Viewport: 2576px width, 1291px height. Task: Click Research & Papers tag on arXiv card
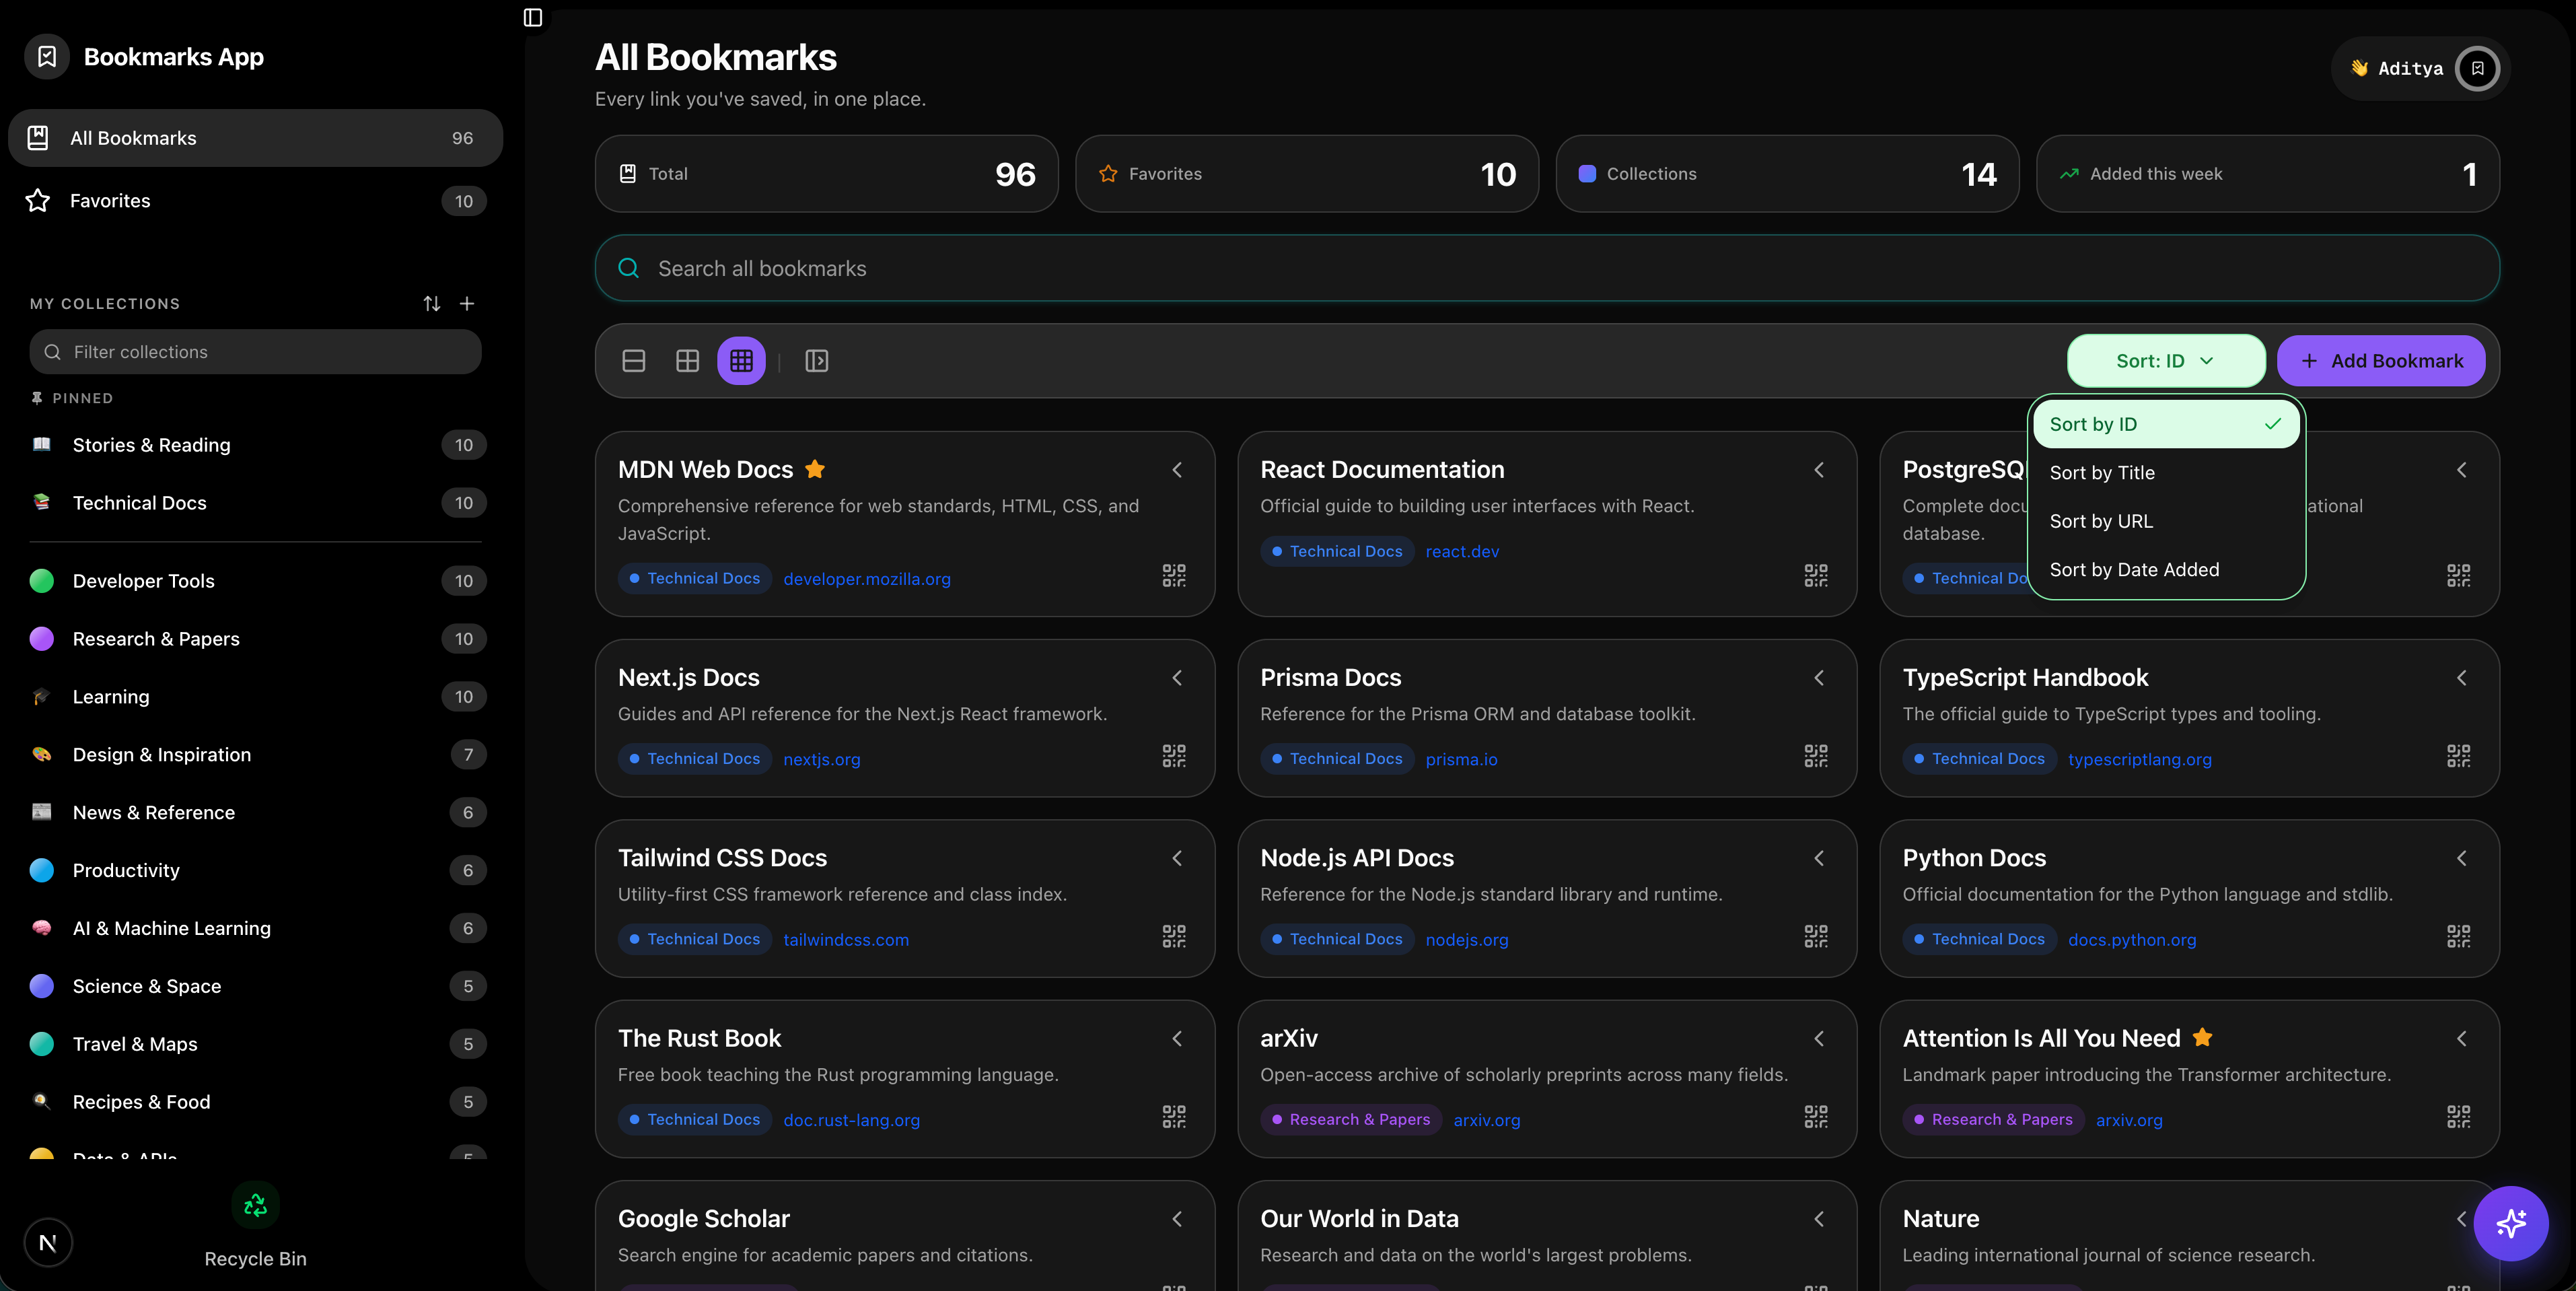[1350, 1120]
